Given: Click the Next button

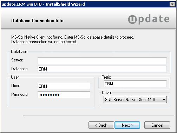Looking at the screenshot, I should click(127, 125).
